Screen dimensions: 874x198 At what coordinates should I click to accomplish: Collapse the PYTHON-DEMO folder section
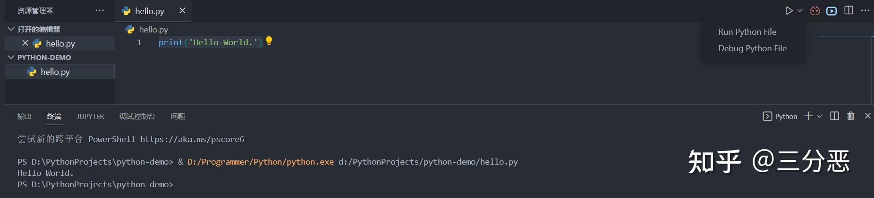click(11, 57)
